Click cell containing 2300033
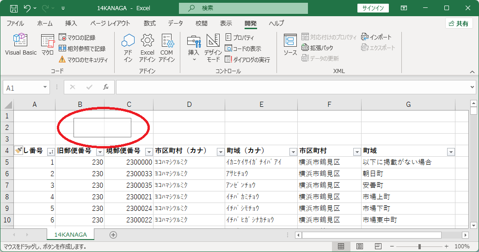Image resolution: width=479 pixels, height=252 pixels. click(129, 174)
